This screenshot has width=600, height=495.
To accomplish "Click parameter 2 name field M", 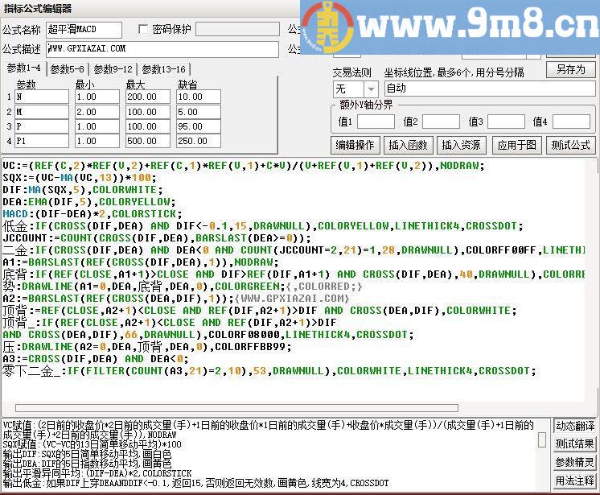I will pyautogui.click(x=42, y=112).
